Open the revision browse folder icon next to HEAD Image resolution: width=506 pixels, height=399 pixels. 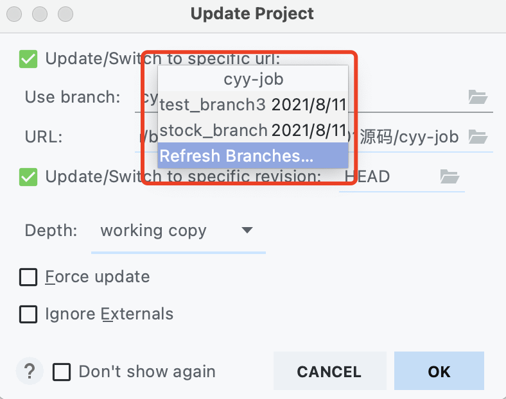click(449, 176)
